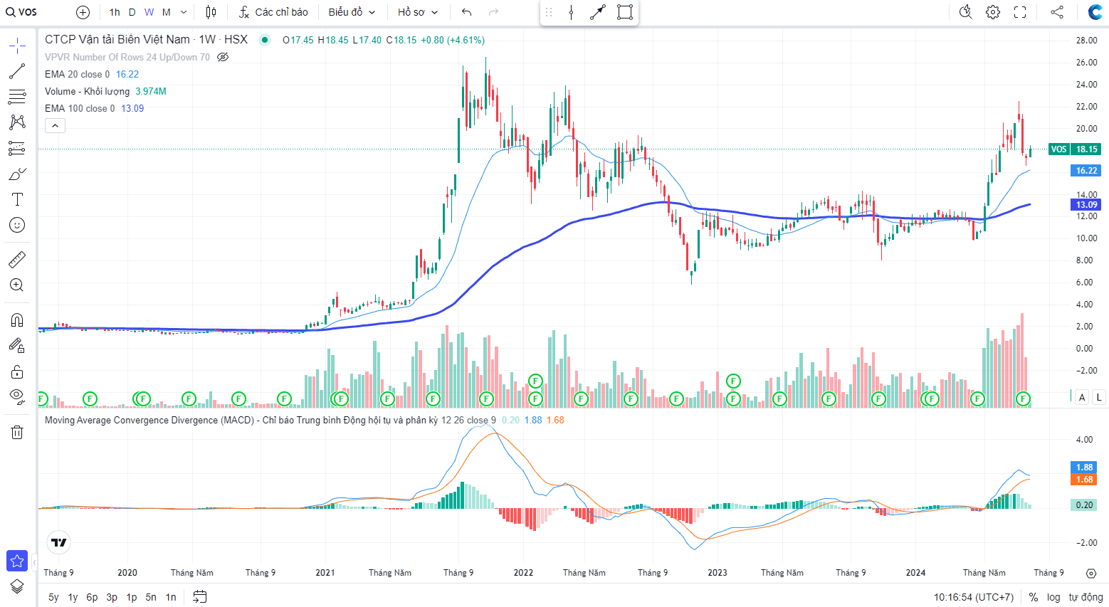Select the trend line drawing tool
1109x607 pixels.
17,72
